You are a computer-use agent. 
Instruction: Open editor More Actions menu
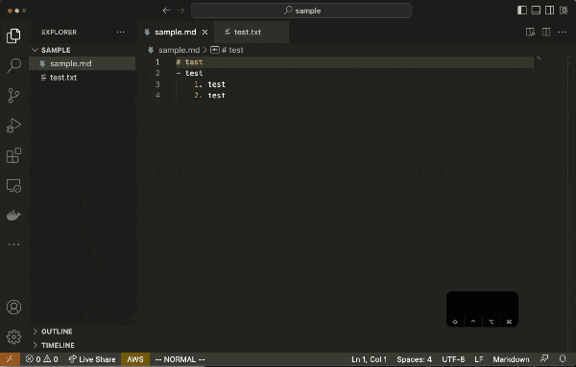point(562,33)
